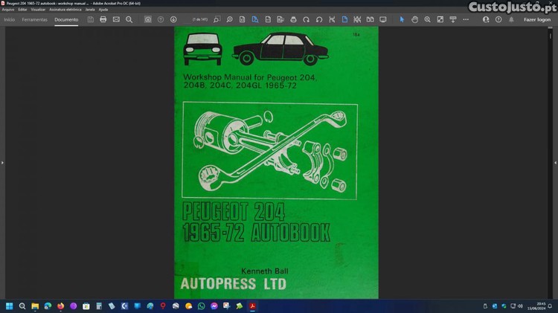The width and height of the screenshot is (558, 313).
Task: Go to the previous page with up arrow
Action: pos(161,19)
